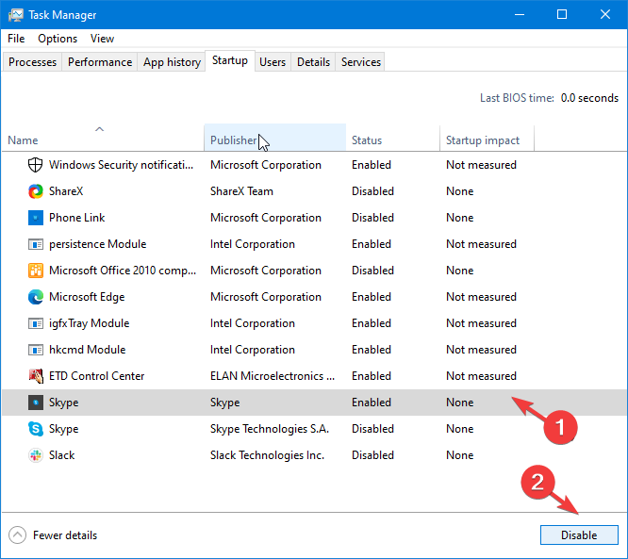Click the Enabled status of Microsoft Edge
The image size is (628, 559).
372,297
